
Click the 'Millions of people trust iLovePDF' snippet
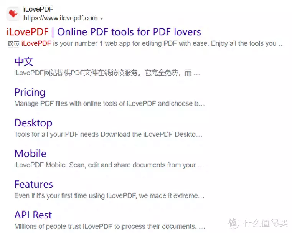click(110, 226)
